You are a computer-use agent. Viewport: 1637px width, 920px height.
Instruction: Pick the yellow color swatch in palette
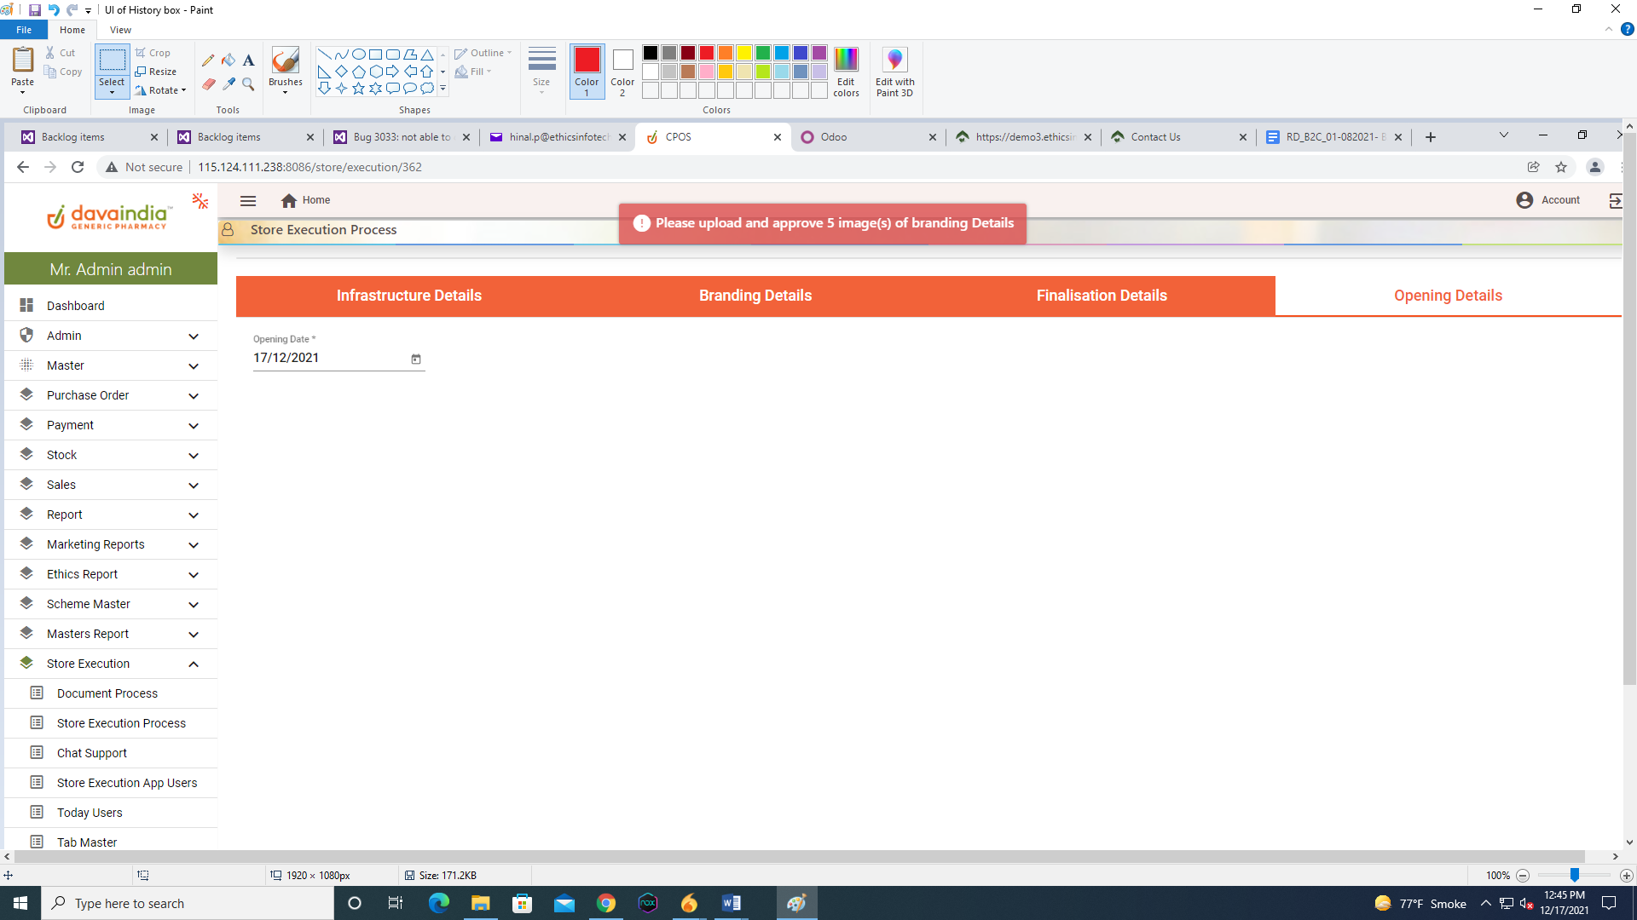point(744,53)
